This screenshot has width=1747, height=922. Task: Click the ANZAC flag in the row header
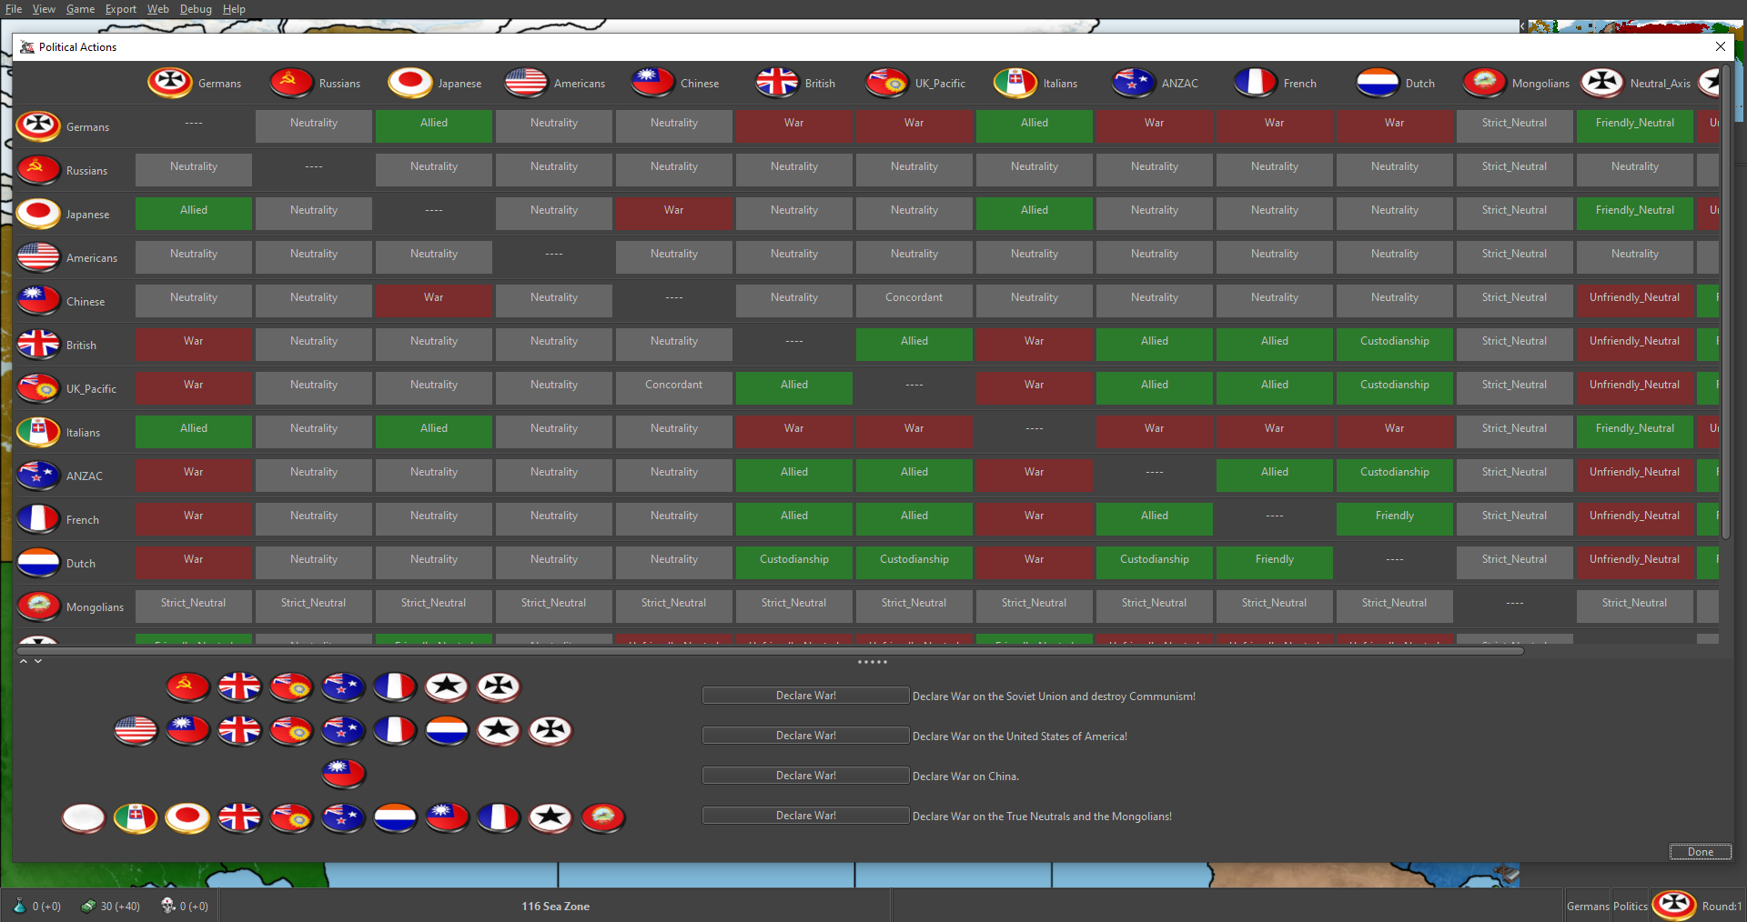[x=38, y=476]
